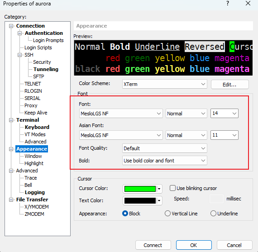This screenshot has height=252, width=258.
Task: Click the green cursor color swatch
Action: click(x=140, y=189)
